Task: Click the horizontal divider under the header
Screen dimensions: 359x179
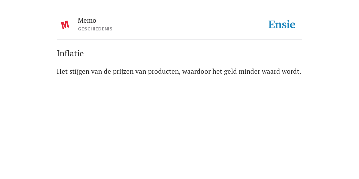Action: coord(179,40)
